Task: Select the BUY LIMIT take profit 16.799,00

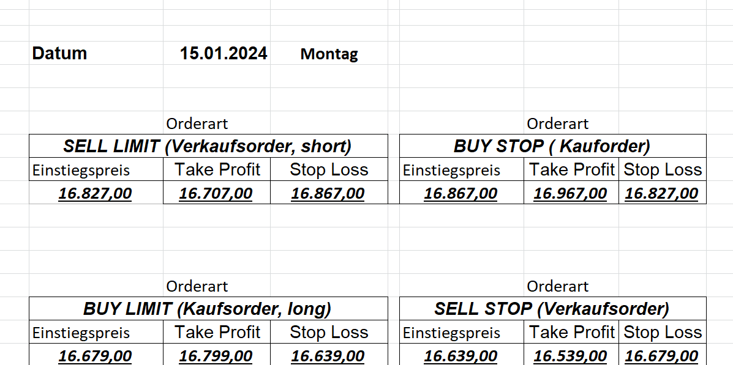Action: (x=216, y=356)
